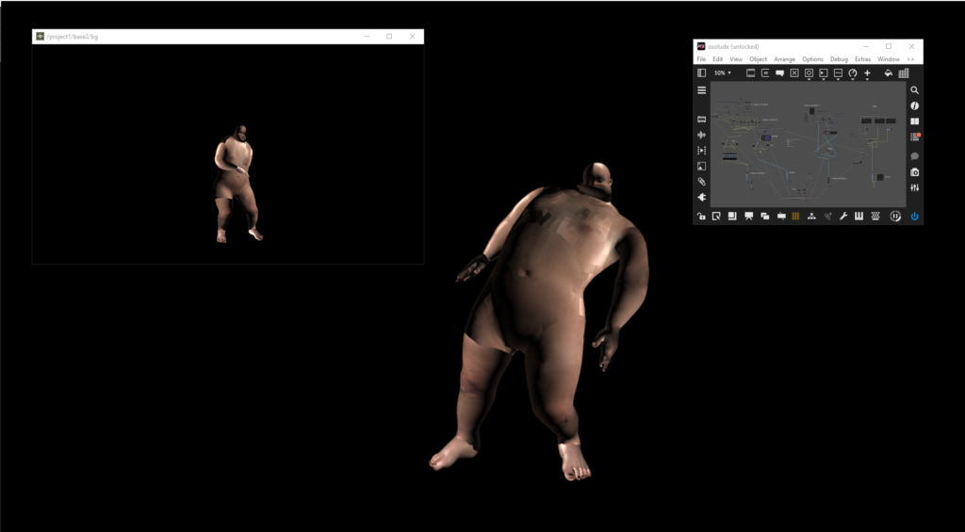Open the Arrange menu
Viewport: 965px width, 532px height.
(784, 59)
